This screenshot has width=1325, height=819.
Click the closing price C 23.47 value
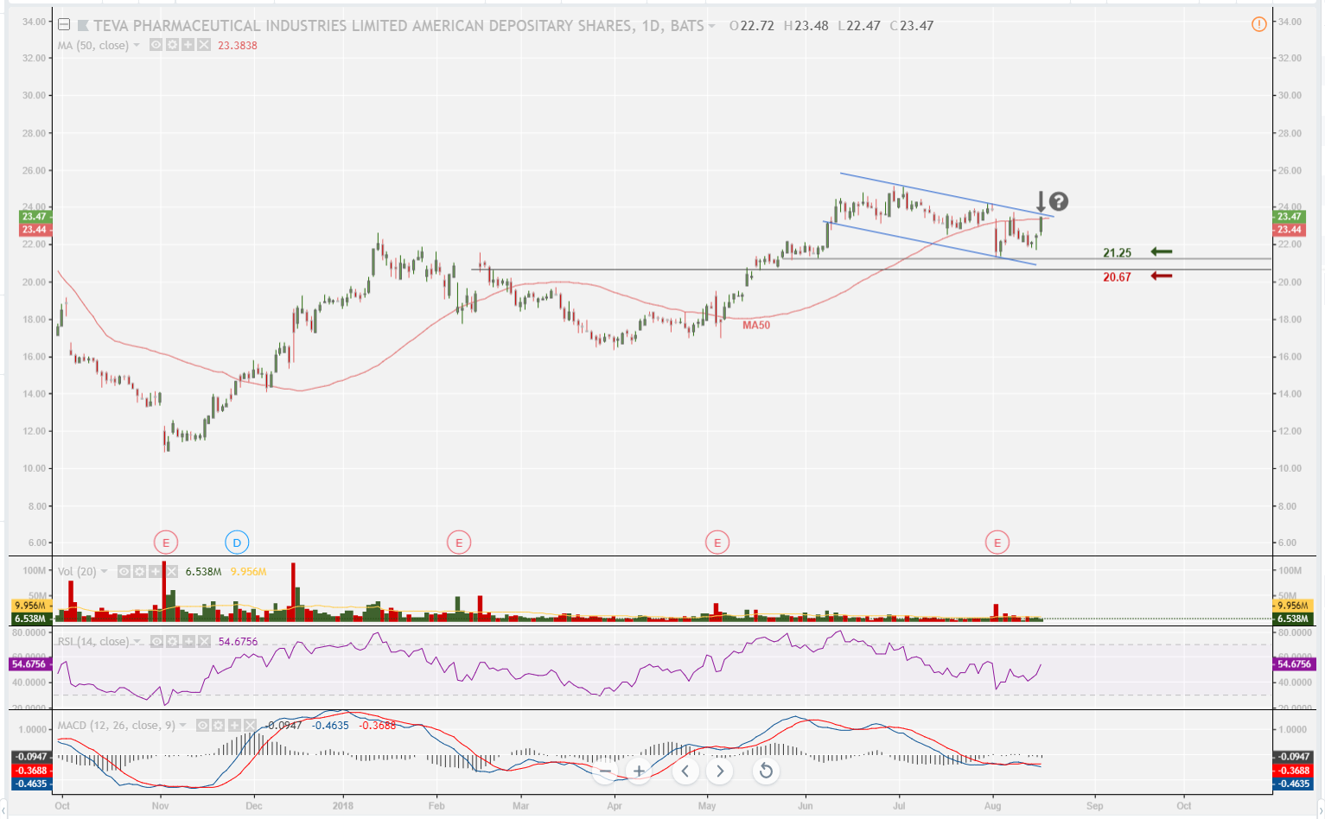click(917, 26)
